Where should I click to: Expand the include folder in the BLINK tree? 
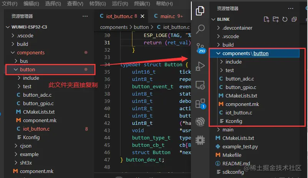pos(255,62)
